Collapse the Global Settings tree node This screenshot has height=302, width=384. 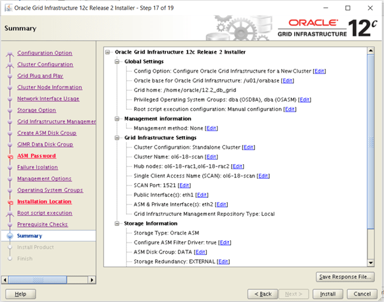click(117, 61)
